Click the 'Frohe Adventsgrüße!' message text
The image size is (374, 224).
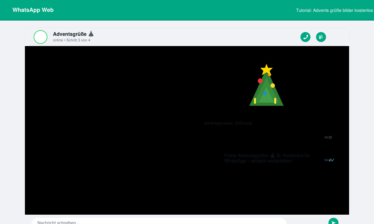[x=267, y=158]
